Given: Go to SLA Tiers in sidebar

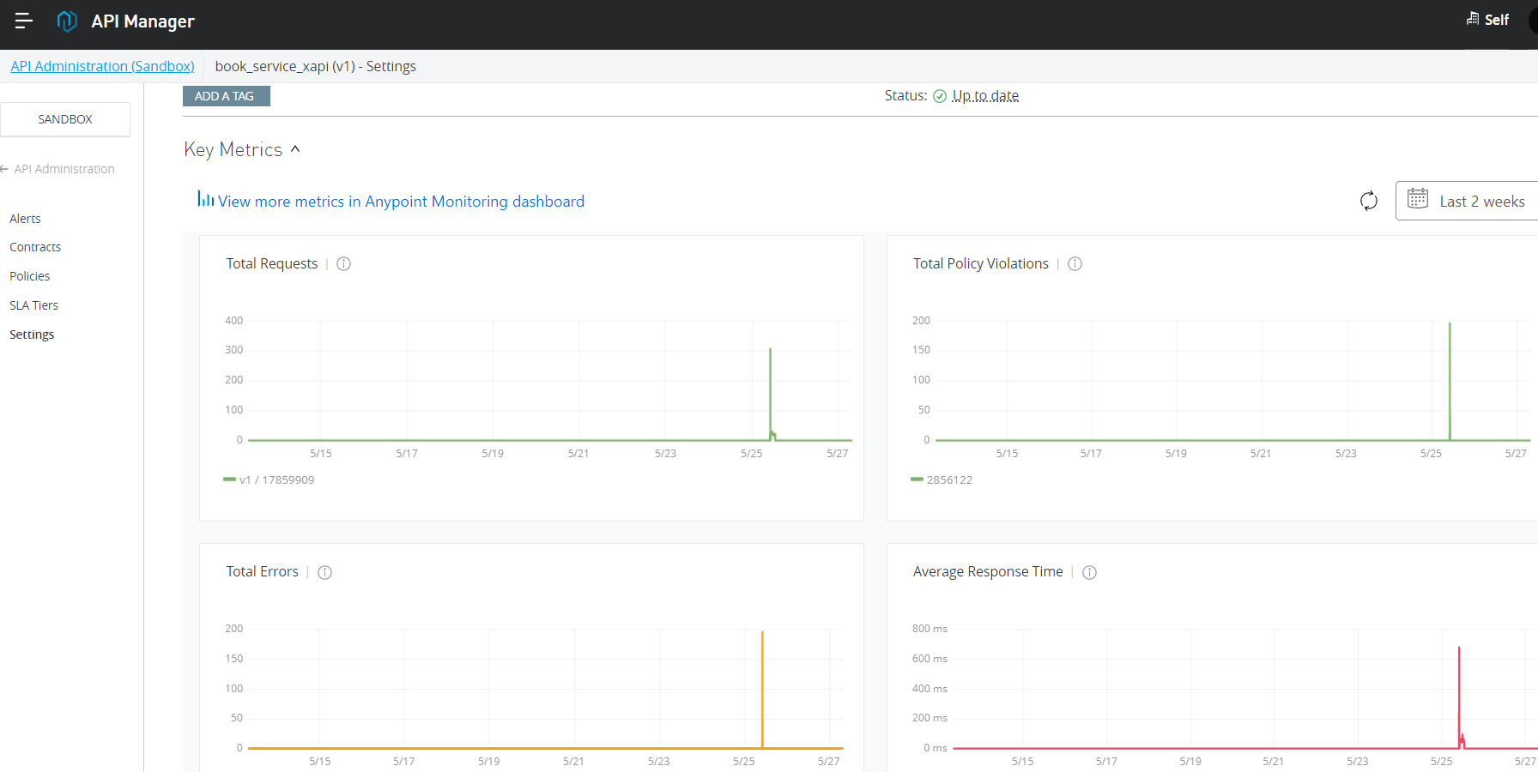Looking at the screenshot, I should point(34,305).
